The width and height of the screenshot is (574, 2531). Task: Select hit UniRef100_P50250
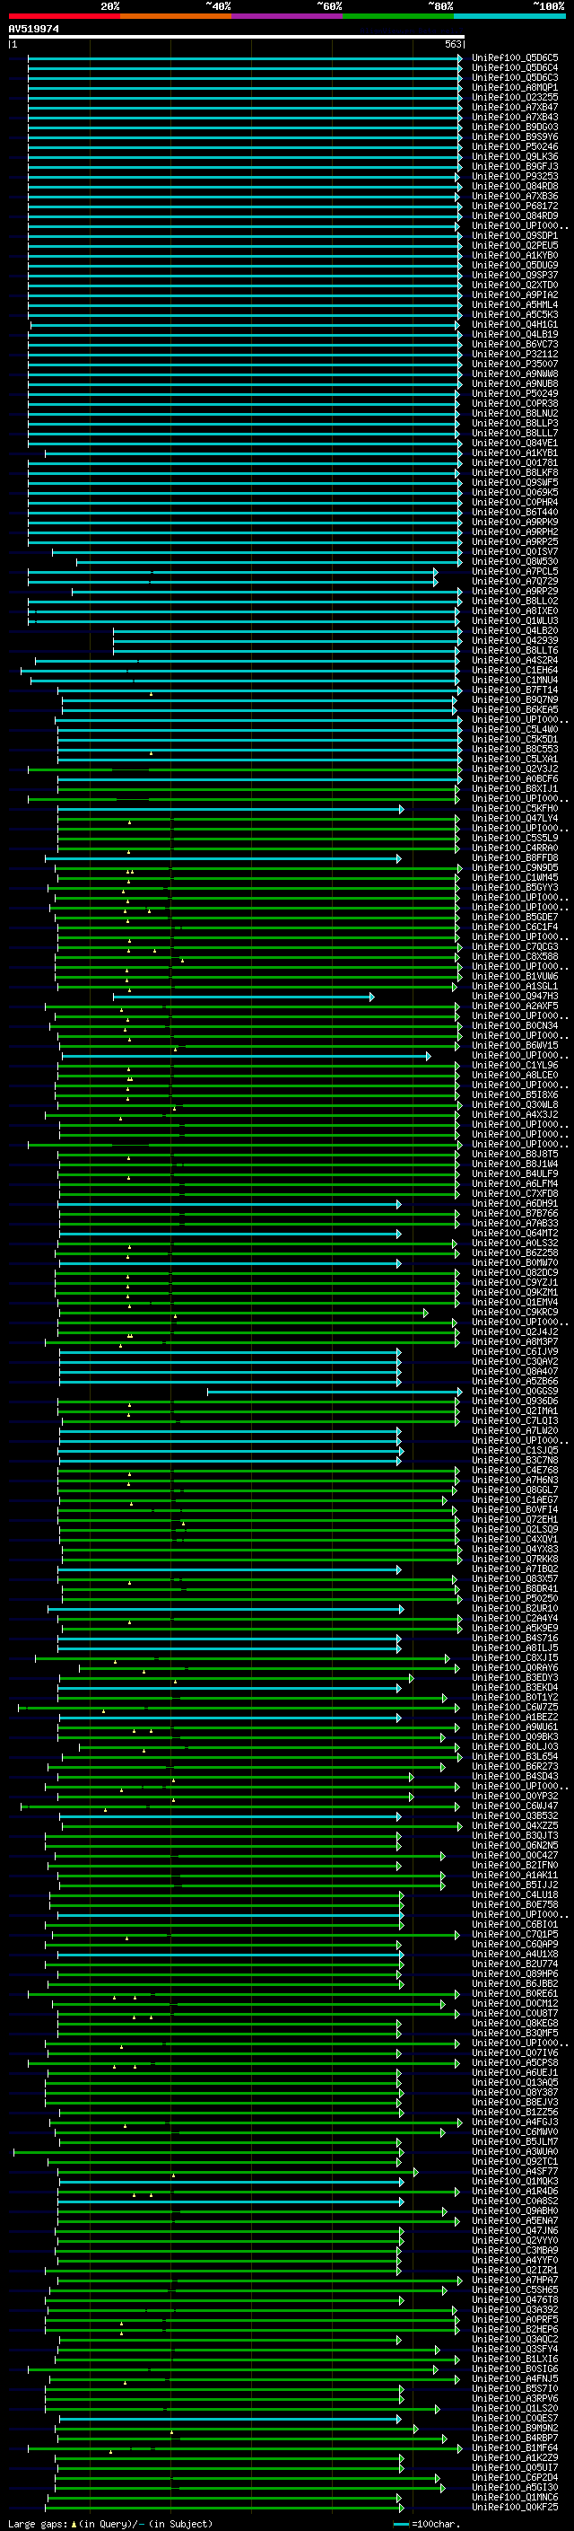(515, 1598)
